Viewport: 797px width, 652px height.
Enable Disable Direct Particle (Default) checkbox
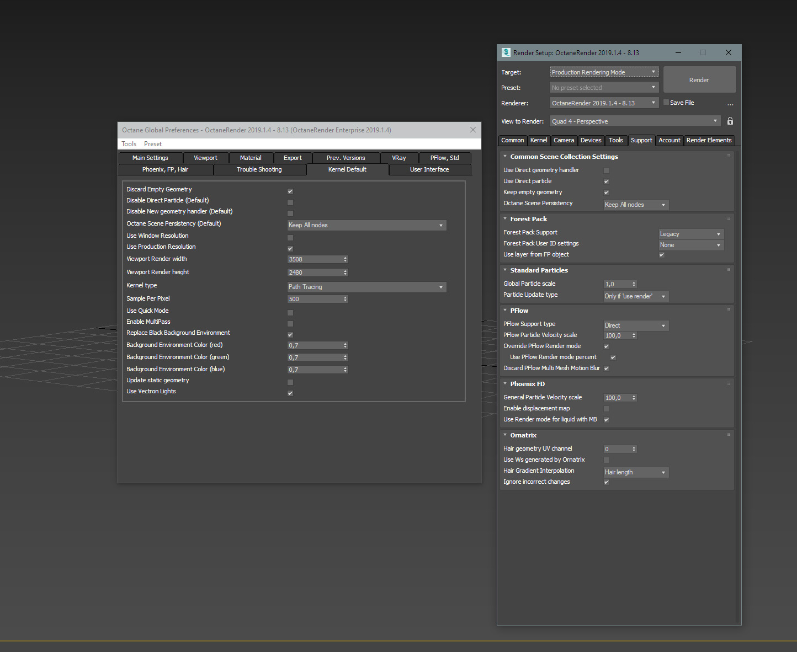tap(290, 202)
